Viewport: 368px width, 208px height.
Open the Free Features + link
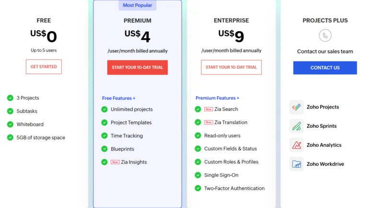click(x=119, y=98)
